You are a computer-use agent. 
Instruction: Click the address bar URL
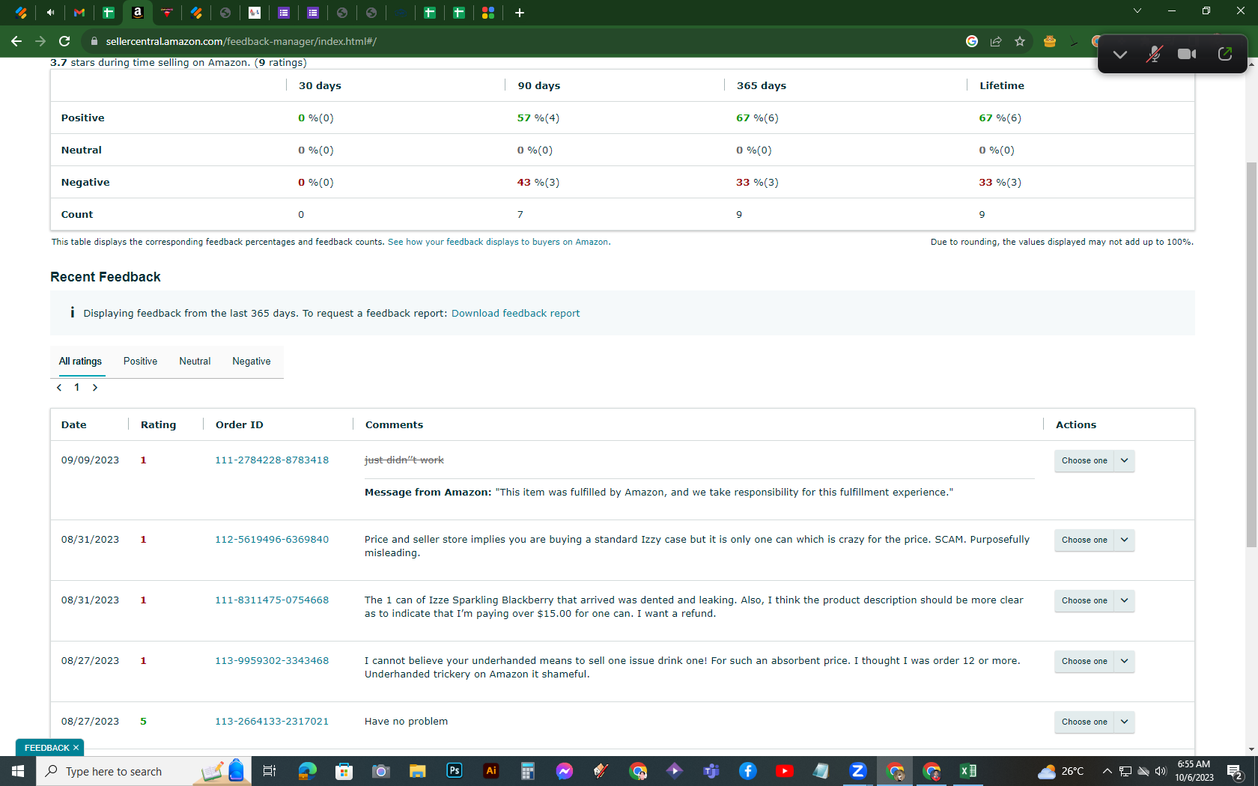pos(241,41)
